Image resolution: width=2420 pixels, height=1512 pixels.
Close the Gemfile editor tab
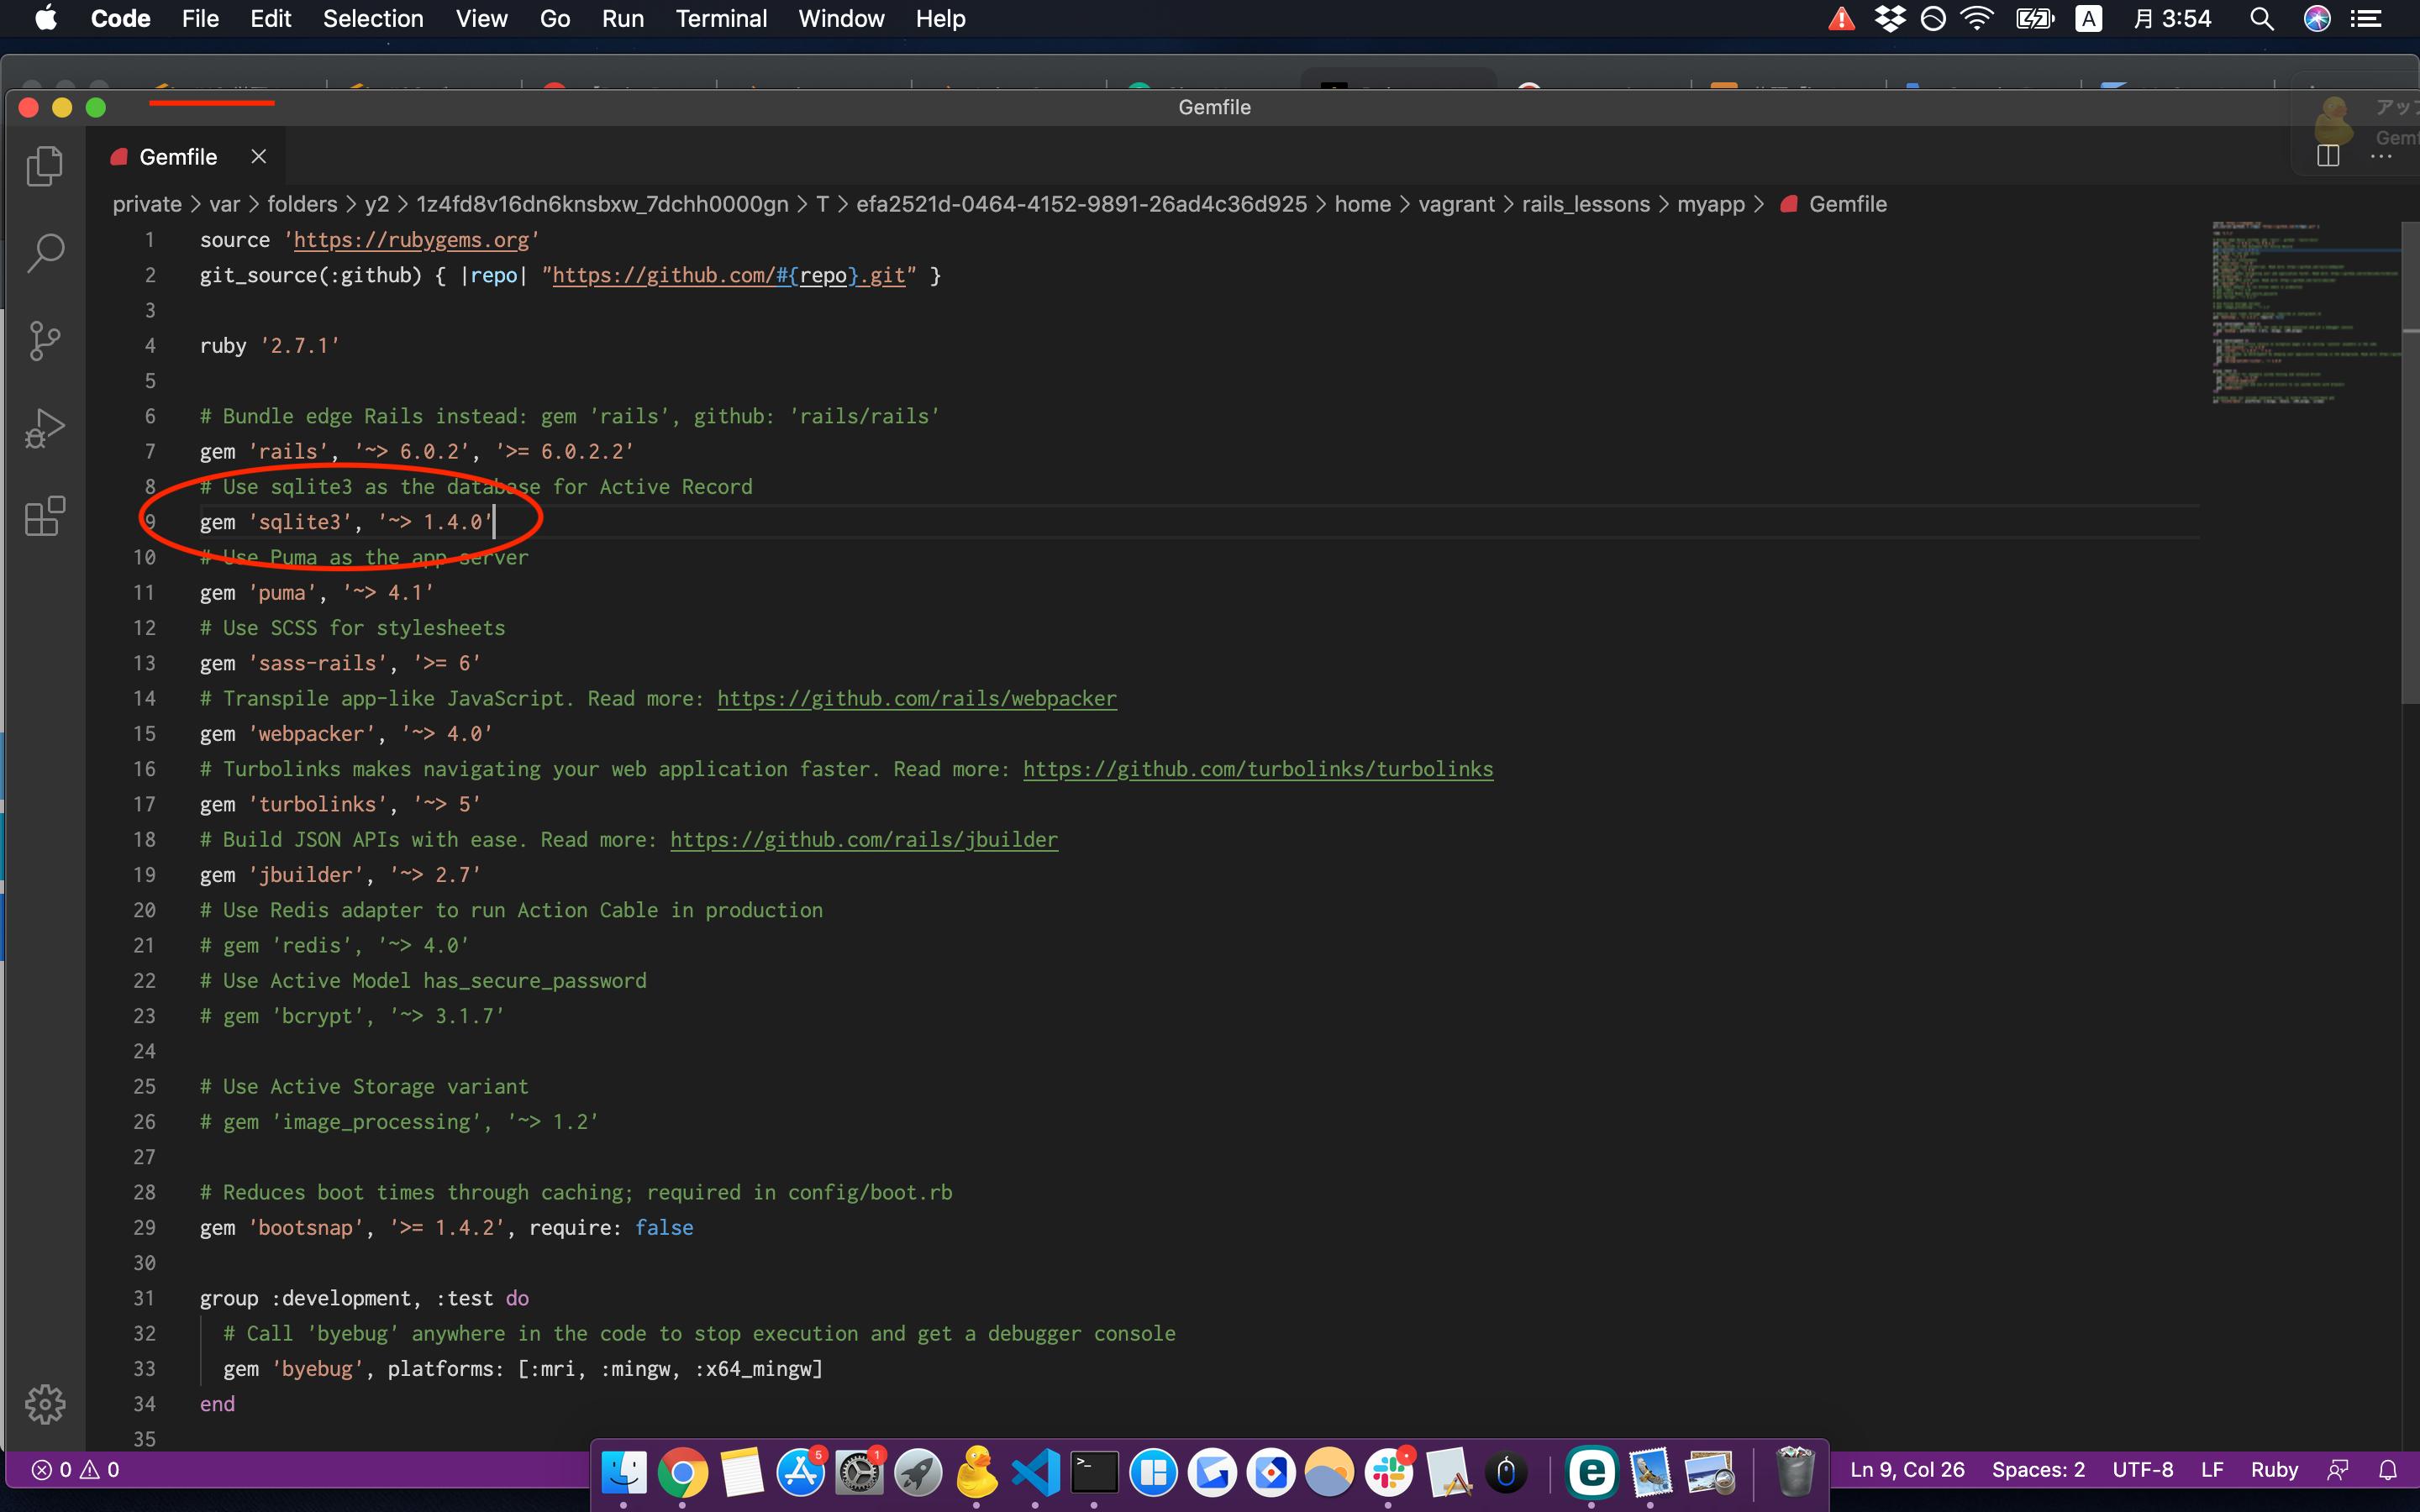pos(258,156)
